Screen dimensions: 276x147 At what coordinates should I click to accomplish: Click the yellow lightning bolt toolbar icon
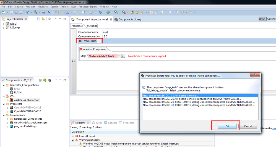point(61,12)
